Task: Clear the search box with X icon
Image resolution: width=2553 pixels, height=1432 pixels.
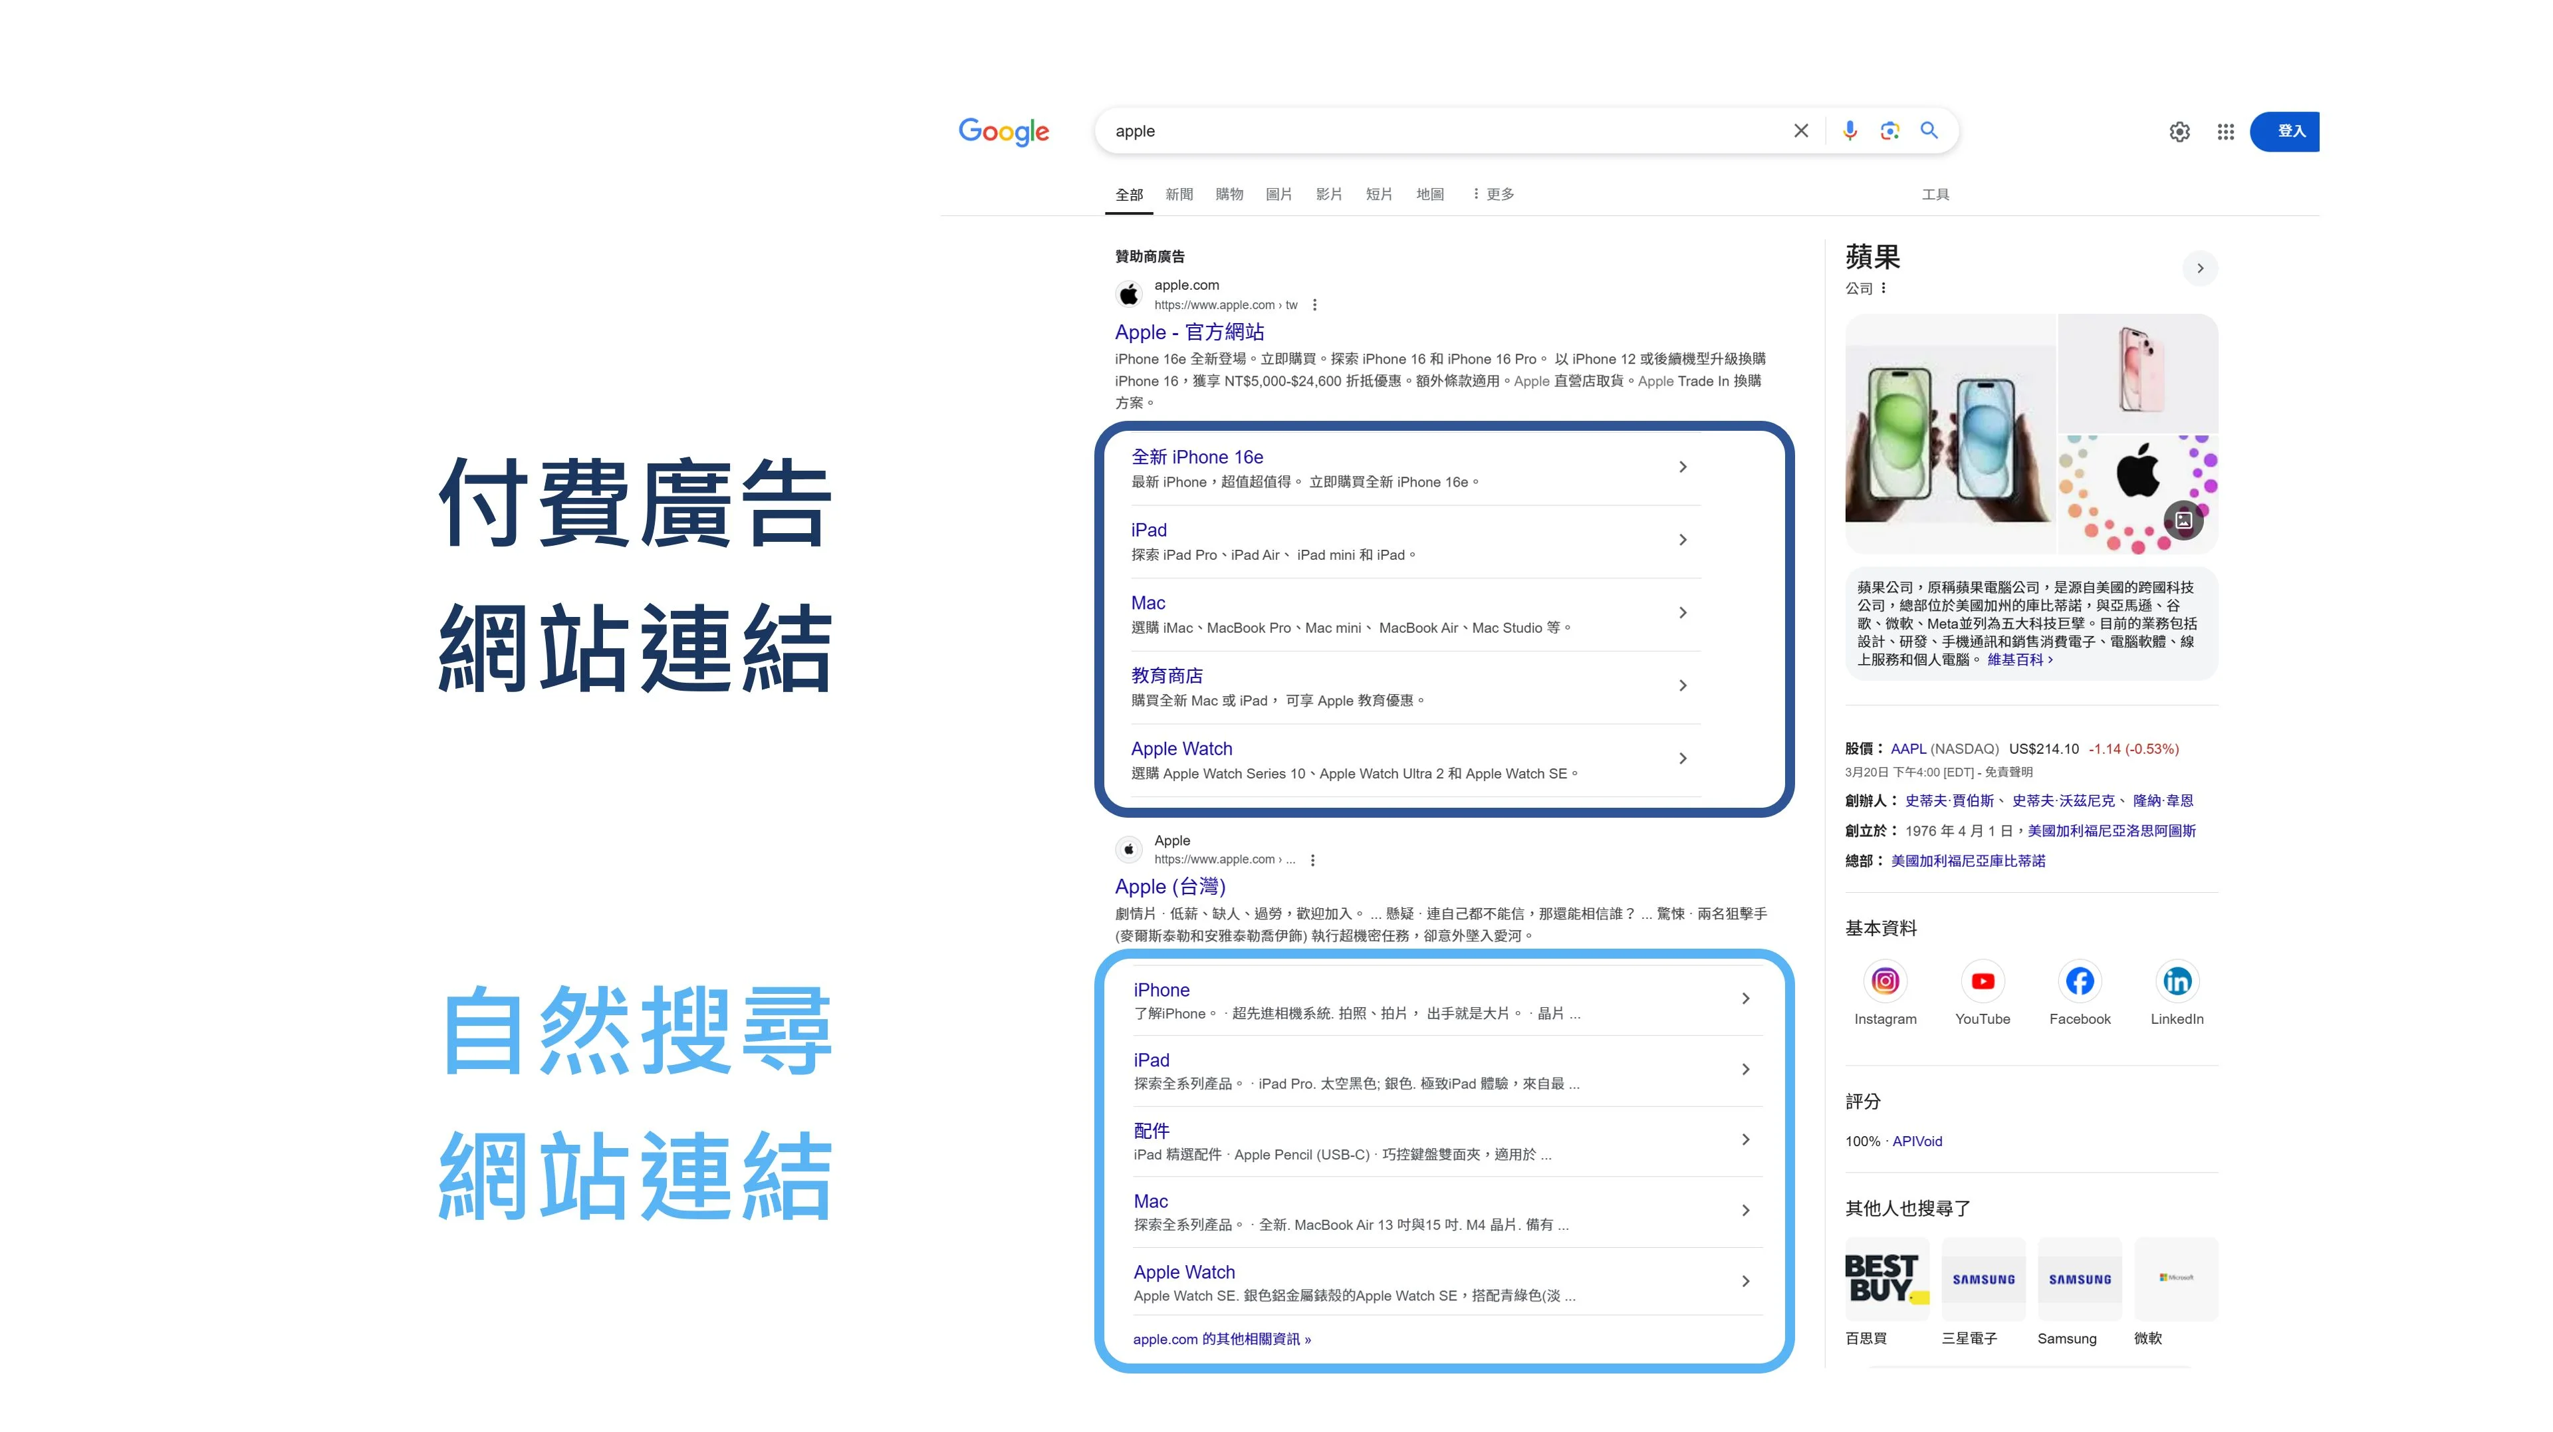Action: pos(1801,131)
